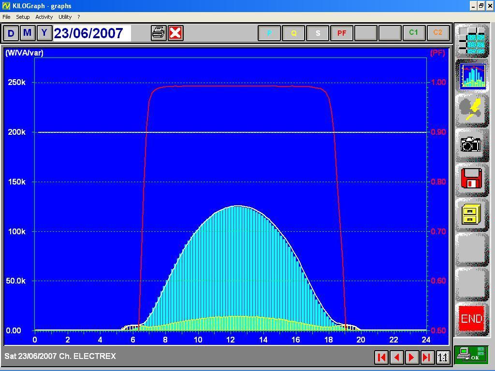The width and height of the screenshot is (495, 371).
Task: Toggle the PF power factor trace
Action: [x=342, y=33]
